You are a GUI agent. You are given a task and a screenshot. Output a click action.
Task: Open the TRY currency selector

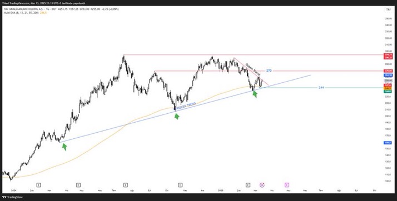[388, 9]
